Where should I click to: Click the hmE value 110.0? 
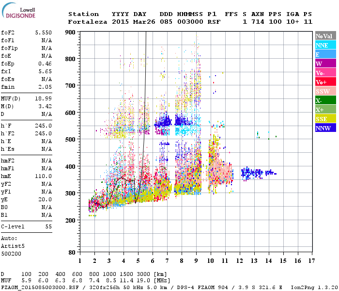44,176
